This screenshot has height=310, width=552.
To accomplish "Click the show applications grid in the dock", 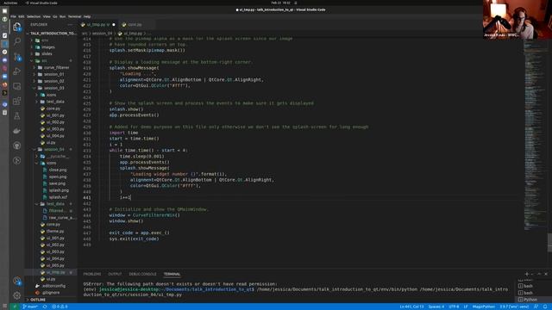I will (4, 307).
